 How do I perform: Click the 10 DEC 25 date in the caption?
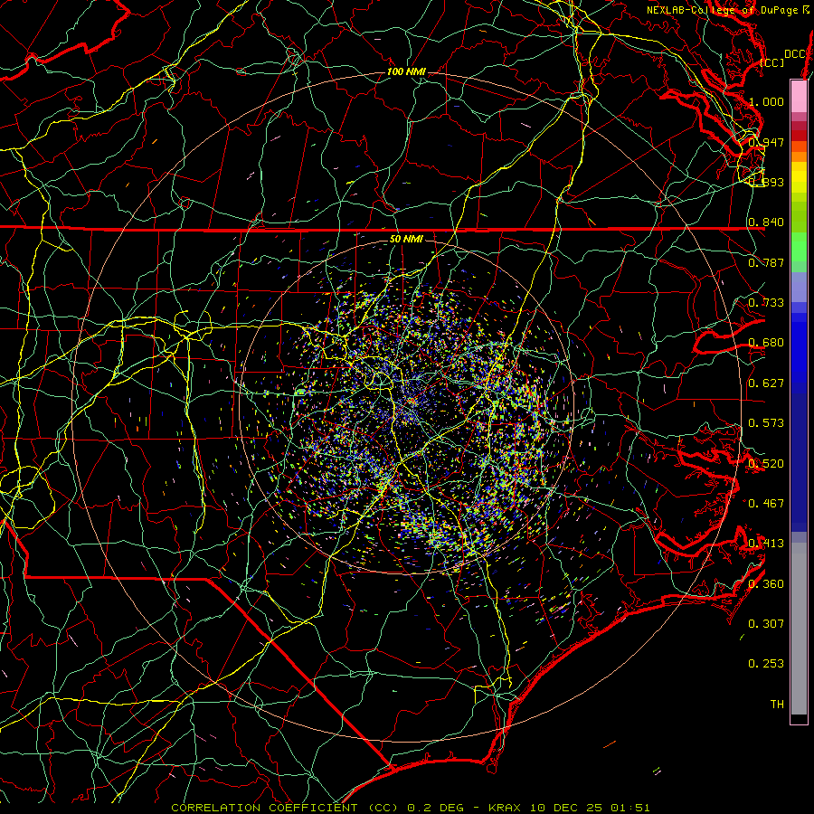(x=566, y=808)
